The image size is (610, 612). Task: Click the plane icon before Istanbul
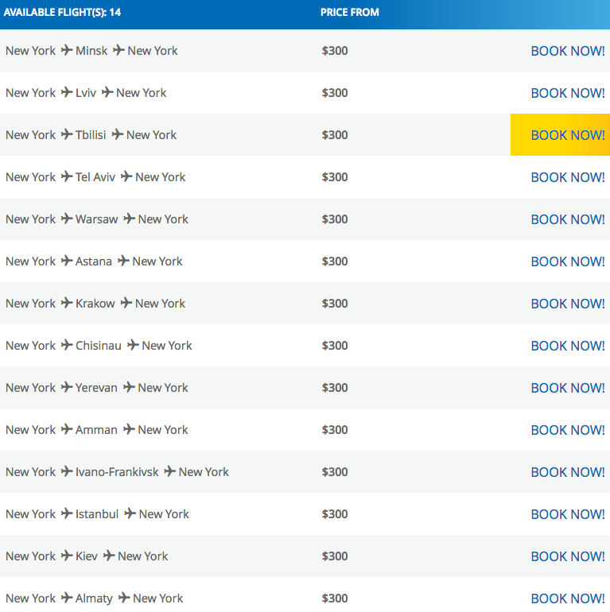pos(67,513)
